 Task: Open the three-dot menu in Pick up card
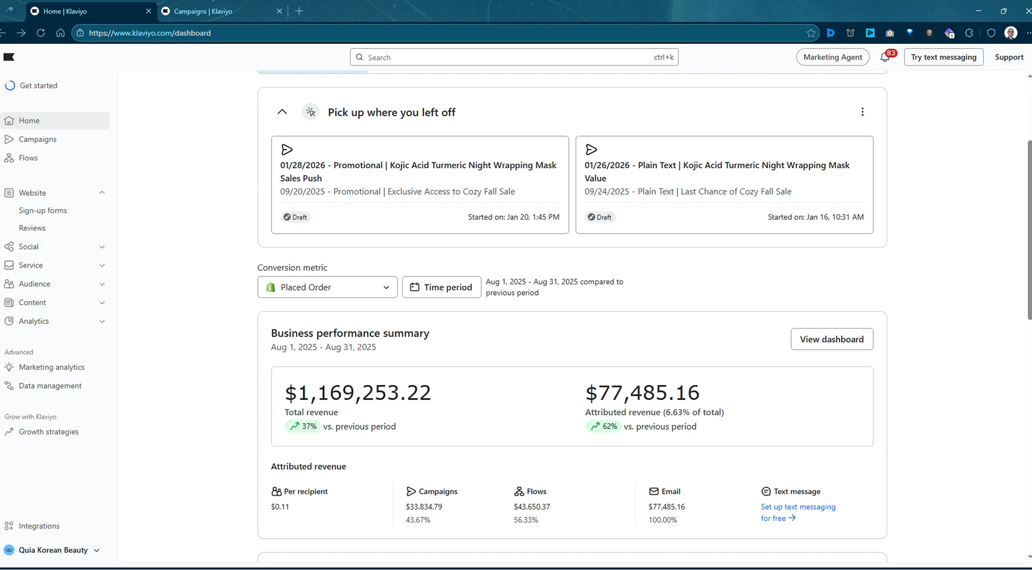pos(862,112)
